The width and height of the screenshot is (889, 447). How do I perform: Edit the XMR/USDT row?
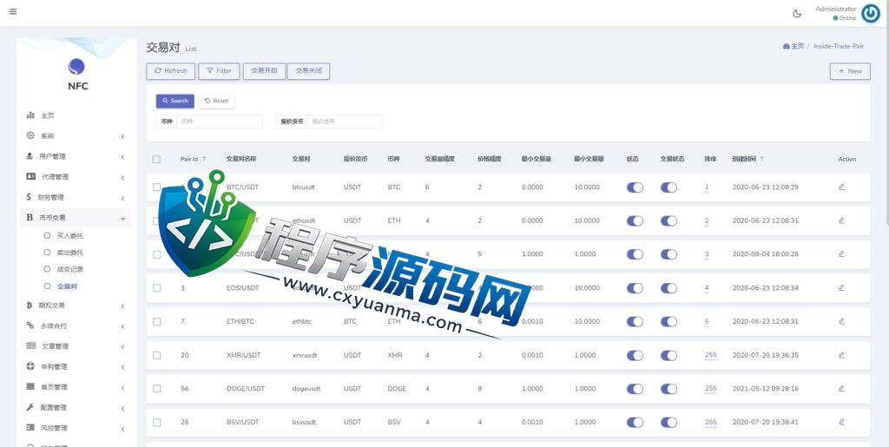pyautogui.click(x=841, y=355)
